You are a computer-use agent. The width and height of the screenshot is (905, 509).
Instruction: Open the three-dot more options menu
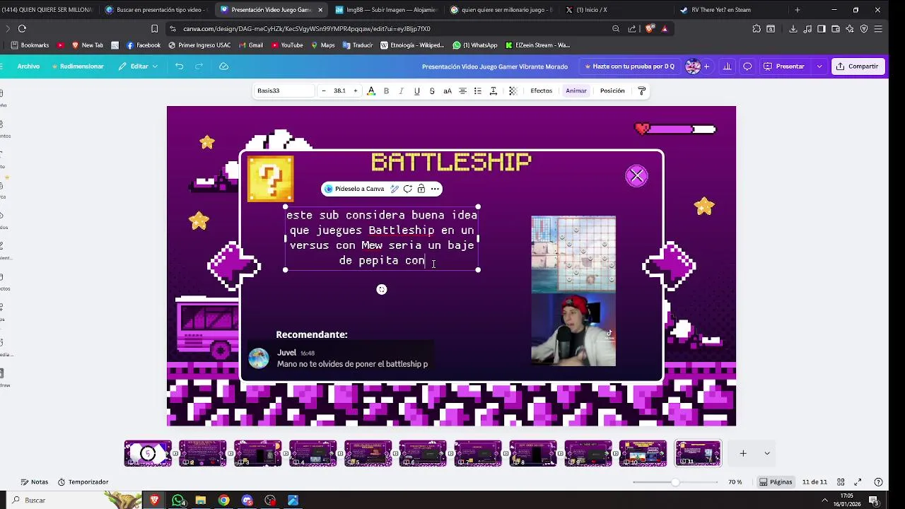pyautogui.click(x=435, y=189)
